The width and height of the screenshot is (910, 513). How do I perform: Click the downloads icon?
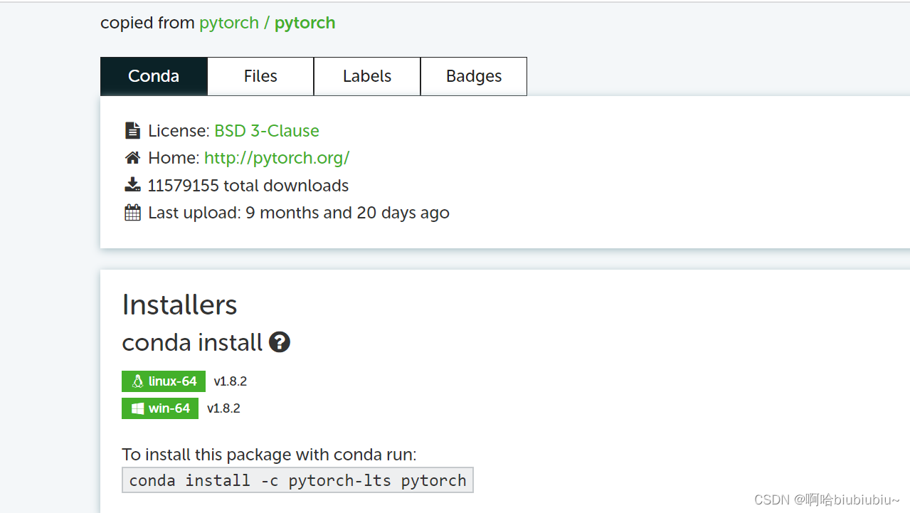(132, 184)
